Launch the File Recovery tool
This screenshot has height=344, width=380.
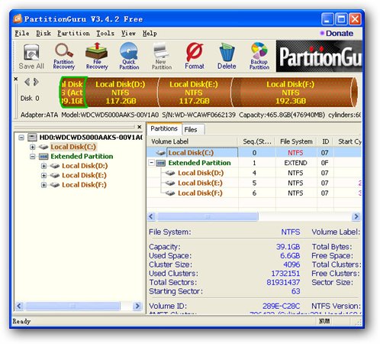point(97,57)
